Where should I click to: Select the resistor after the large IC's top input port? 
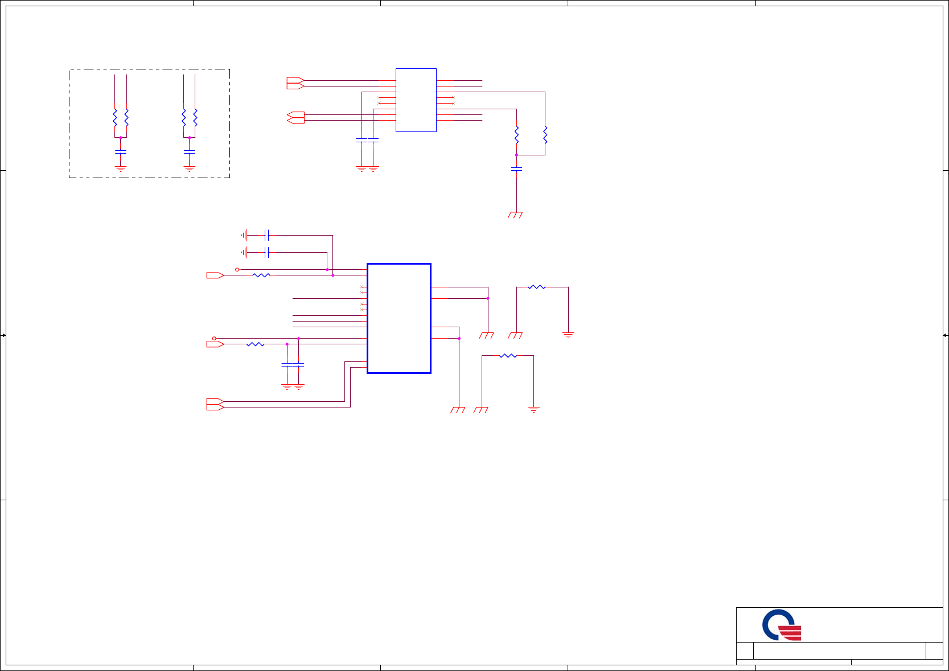click(x=261, y=275)
